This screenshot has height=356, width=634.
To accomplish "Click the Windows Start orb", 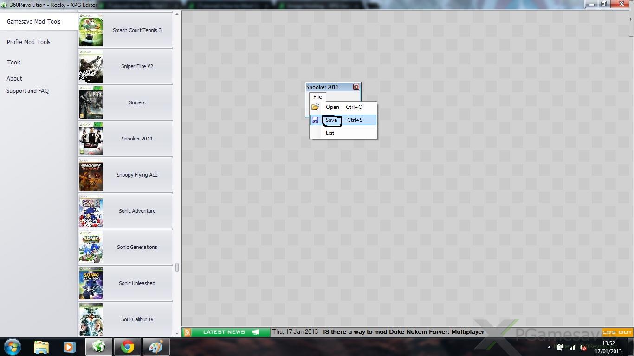I will pyautogui.click(x=13, y=347).
